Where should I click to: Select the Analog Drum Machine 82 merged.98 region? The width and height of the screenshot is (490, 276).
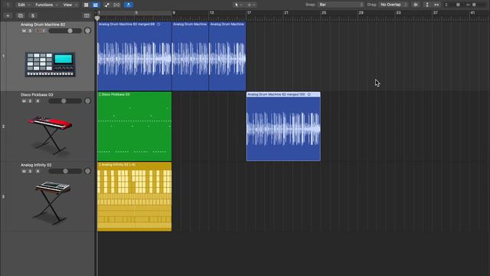[x=135, y=56]
